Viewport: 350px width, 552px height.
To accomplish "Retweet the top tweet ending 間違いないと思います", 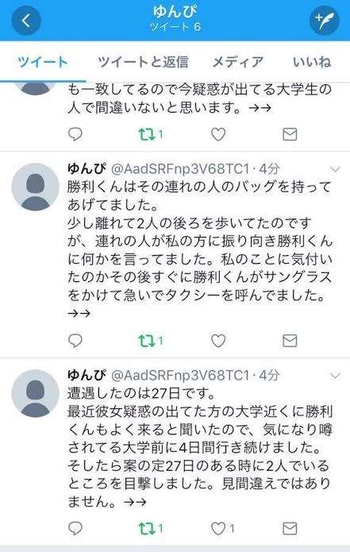I will [x=151, y=134].
